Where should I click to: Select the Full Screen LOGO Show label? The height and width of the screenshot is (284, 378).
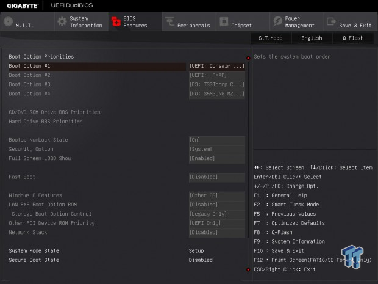tap(40, 158)
